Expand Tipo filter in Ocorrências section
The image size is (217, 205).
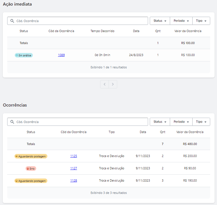(201, 122)
